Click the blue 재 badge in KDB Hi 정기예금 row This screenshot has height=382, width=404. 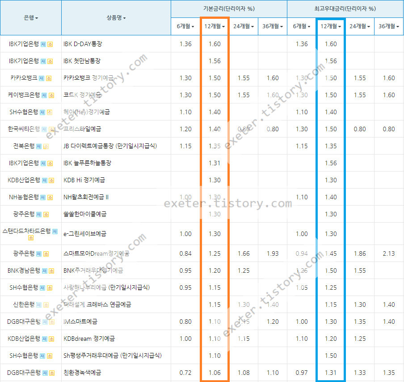[45, 180]
